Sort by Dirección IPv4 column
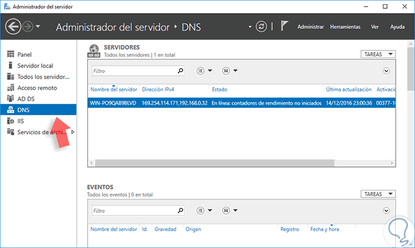 pos(158,89)
